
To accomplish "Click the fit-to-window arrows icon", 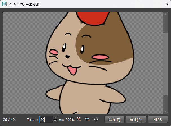I will tap(96, 119).
